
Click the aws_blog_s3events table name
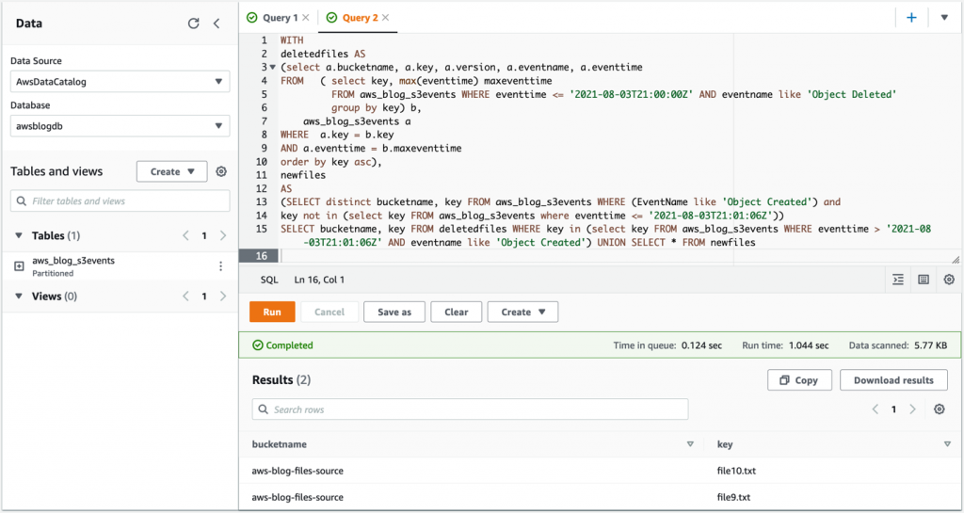[x=73, y=261]
